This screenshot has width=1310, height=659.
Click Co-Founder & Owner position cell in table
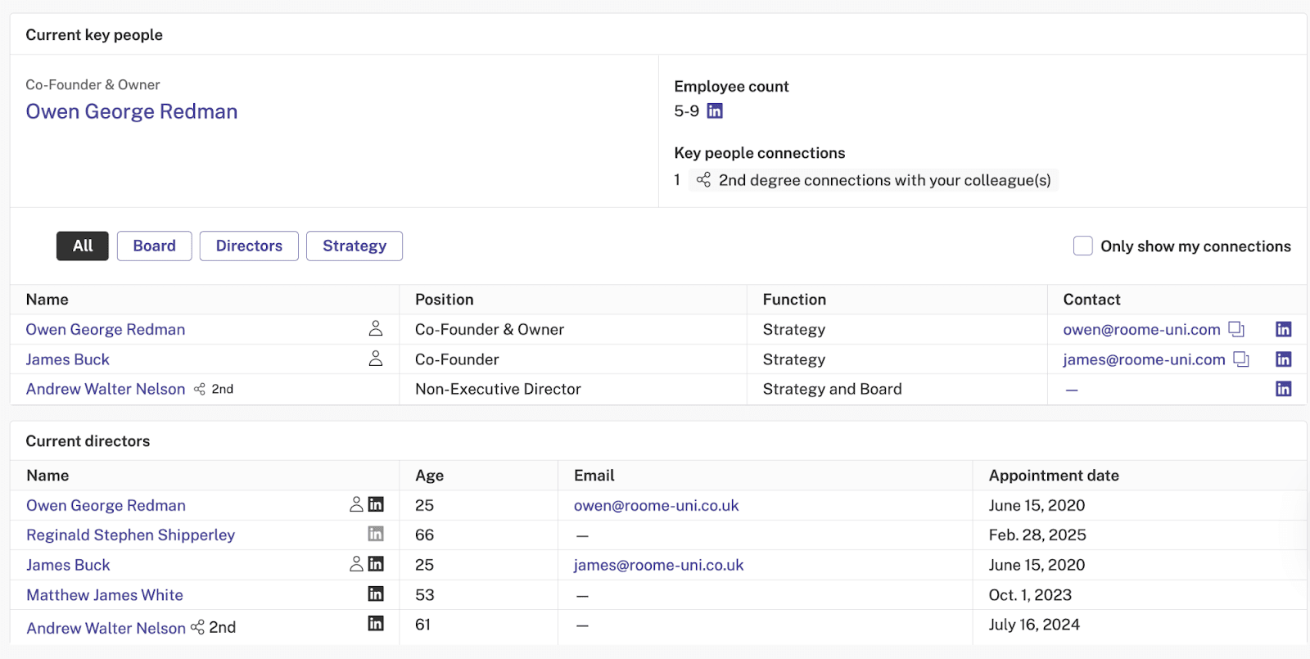point(490,329)
